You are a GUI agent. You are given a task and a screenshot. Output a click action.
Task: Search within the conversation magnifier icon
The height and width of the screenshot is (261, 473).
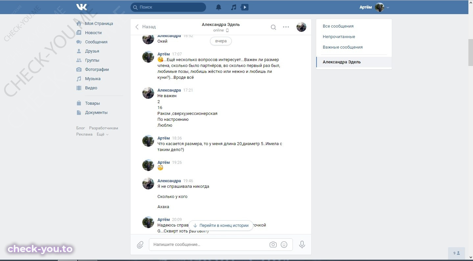pos(273,27)
